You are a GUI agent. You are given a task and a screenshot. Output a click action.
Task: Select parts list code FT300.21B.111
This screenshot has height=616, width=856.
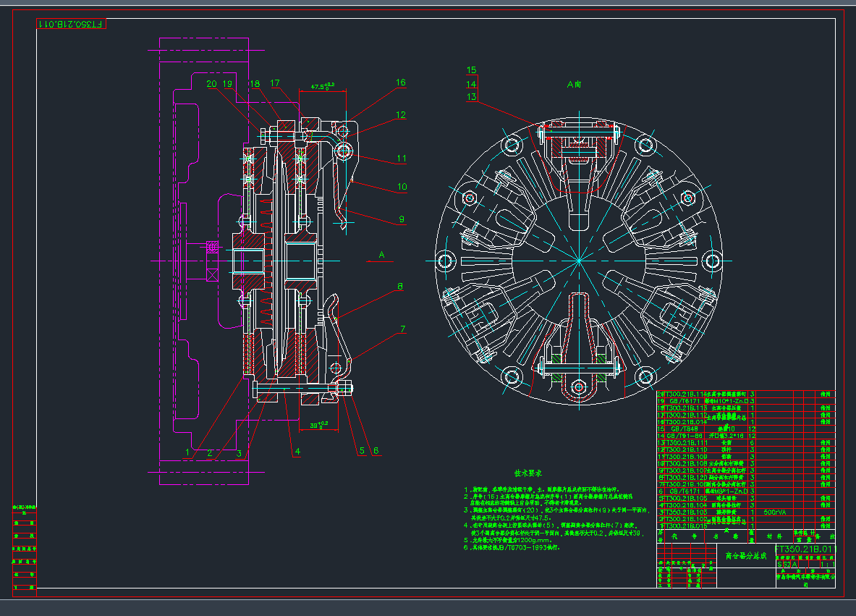685,443
